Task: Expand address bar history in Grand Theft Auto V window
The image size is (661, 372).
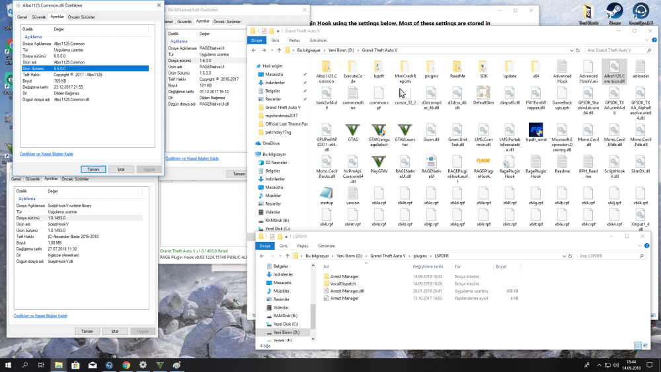Action: (x=572, y=50)
